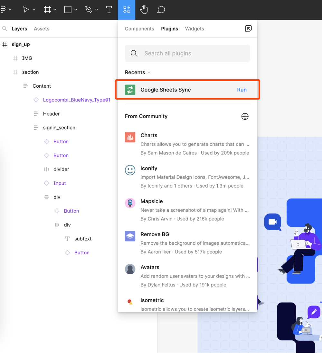Open the Charts plugin
The width and height of the screenshot is (322, 353).
[x=187, y=144]
